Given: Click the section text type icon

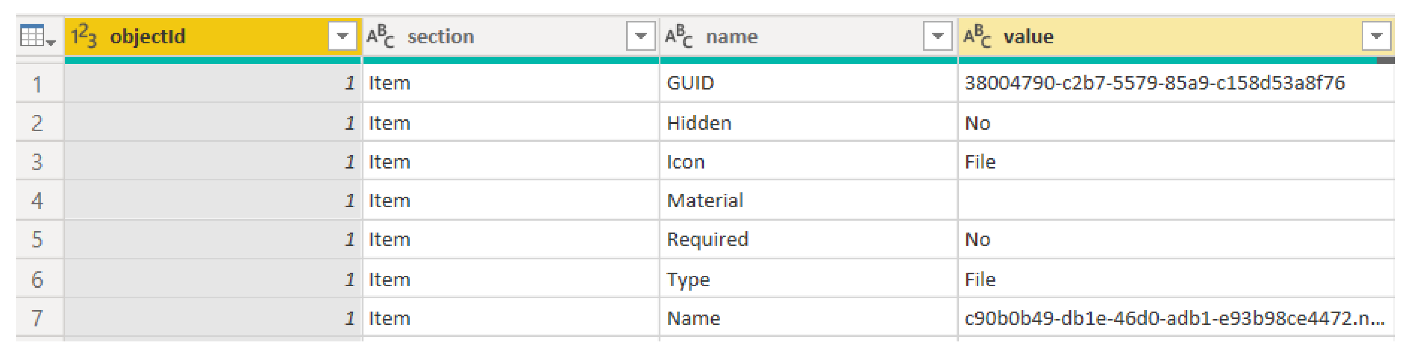Looking at the screenshot, I should [x=380, y=37].
